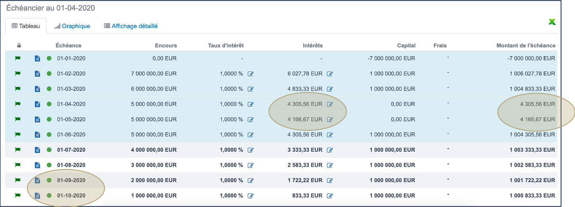Select the 01-06-2020 due date cell

click(x=71, y=135)
